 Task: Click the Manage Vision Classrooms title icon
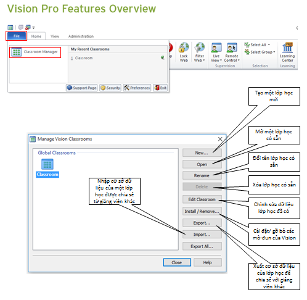(x=33, y=140)
